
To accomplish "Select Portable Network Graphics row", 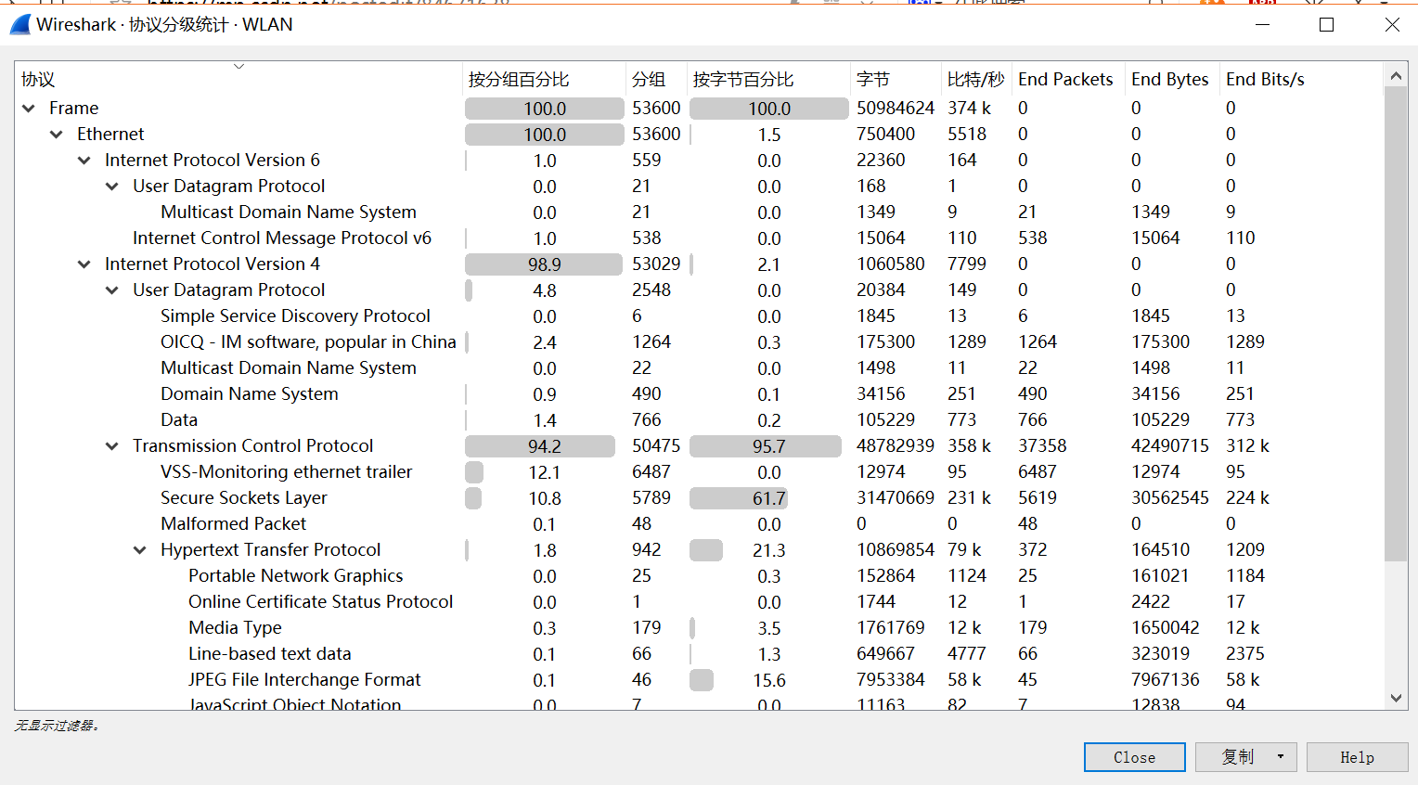I will click(699, 576).
